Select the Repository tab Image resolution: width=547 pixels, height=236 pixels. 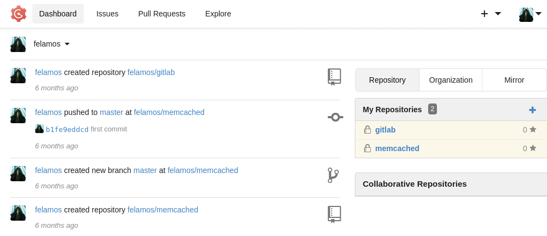387,80
